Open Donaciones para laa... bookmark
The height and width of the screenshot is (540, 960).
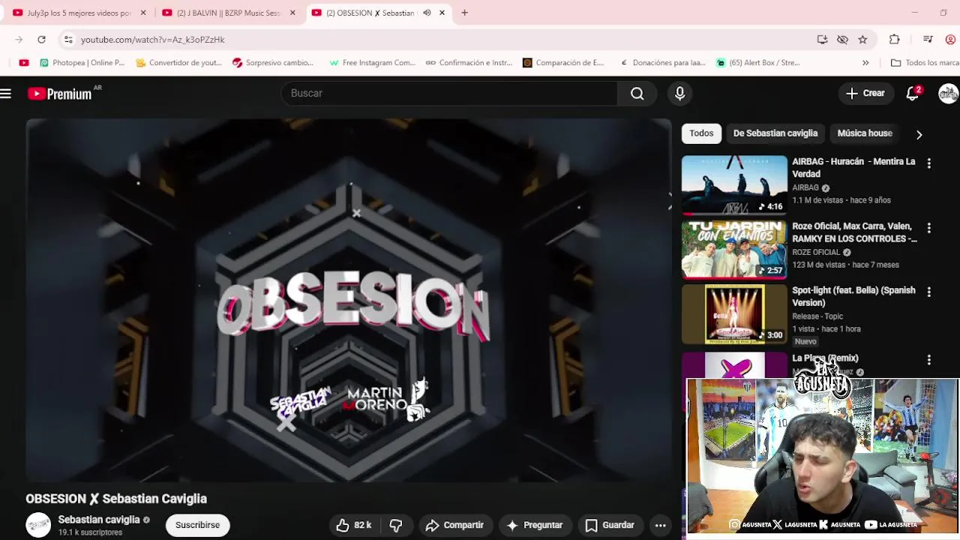pos(662,63)
